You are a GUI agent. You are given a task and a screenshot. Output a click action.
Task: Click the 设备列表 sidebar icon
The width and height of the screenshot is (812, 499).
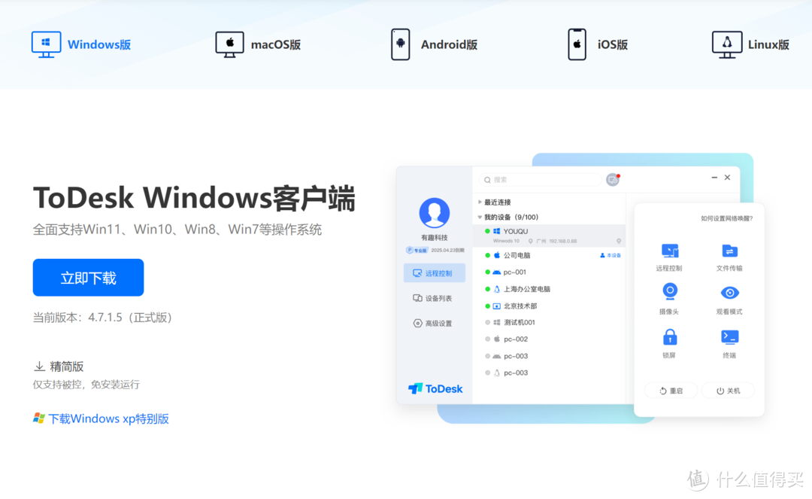pos(417,298)
